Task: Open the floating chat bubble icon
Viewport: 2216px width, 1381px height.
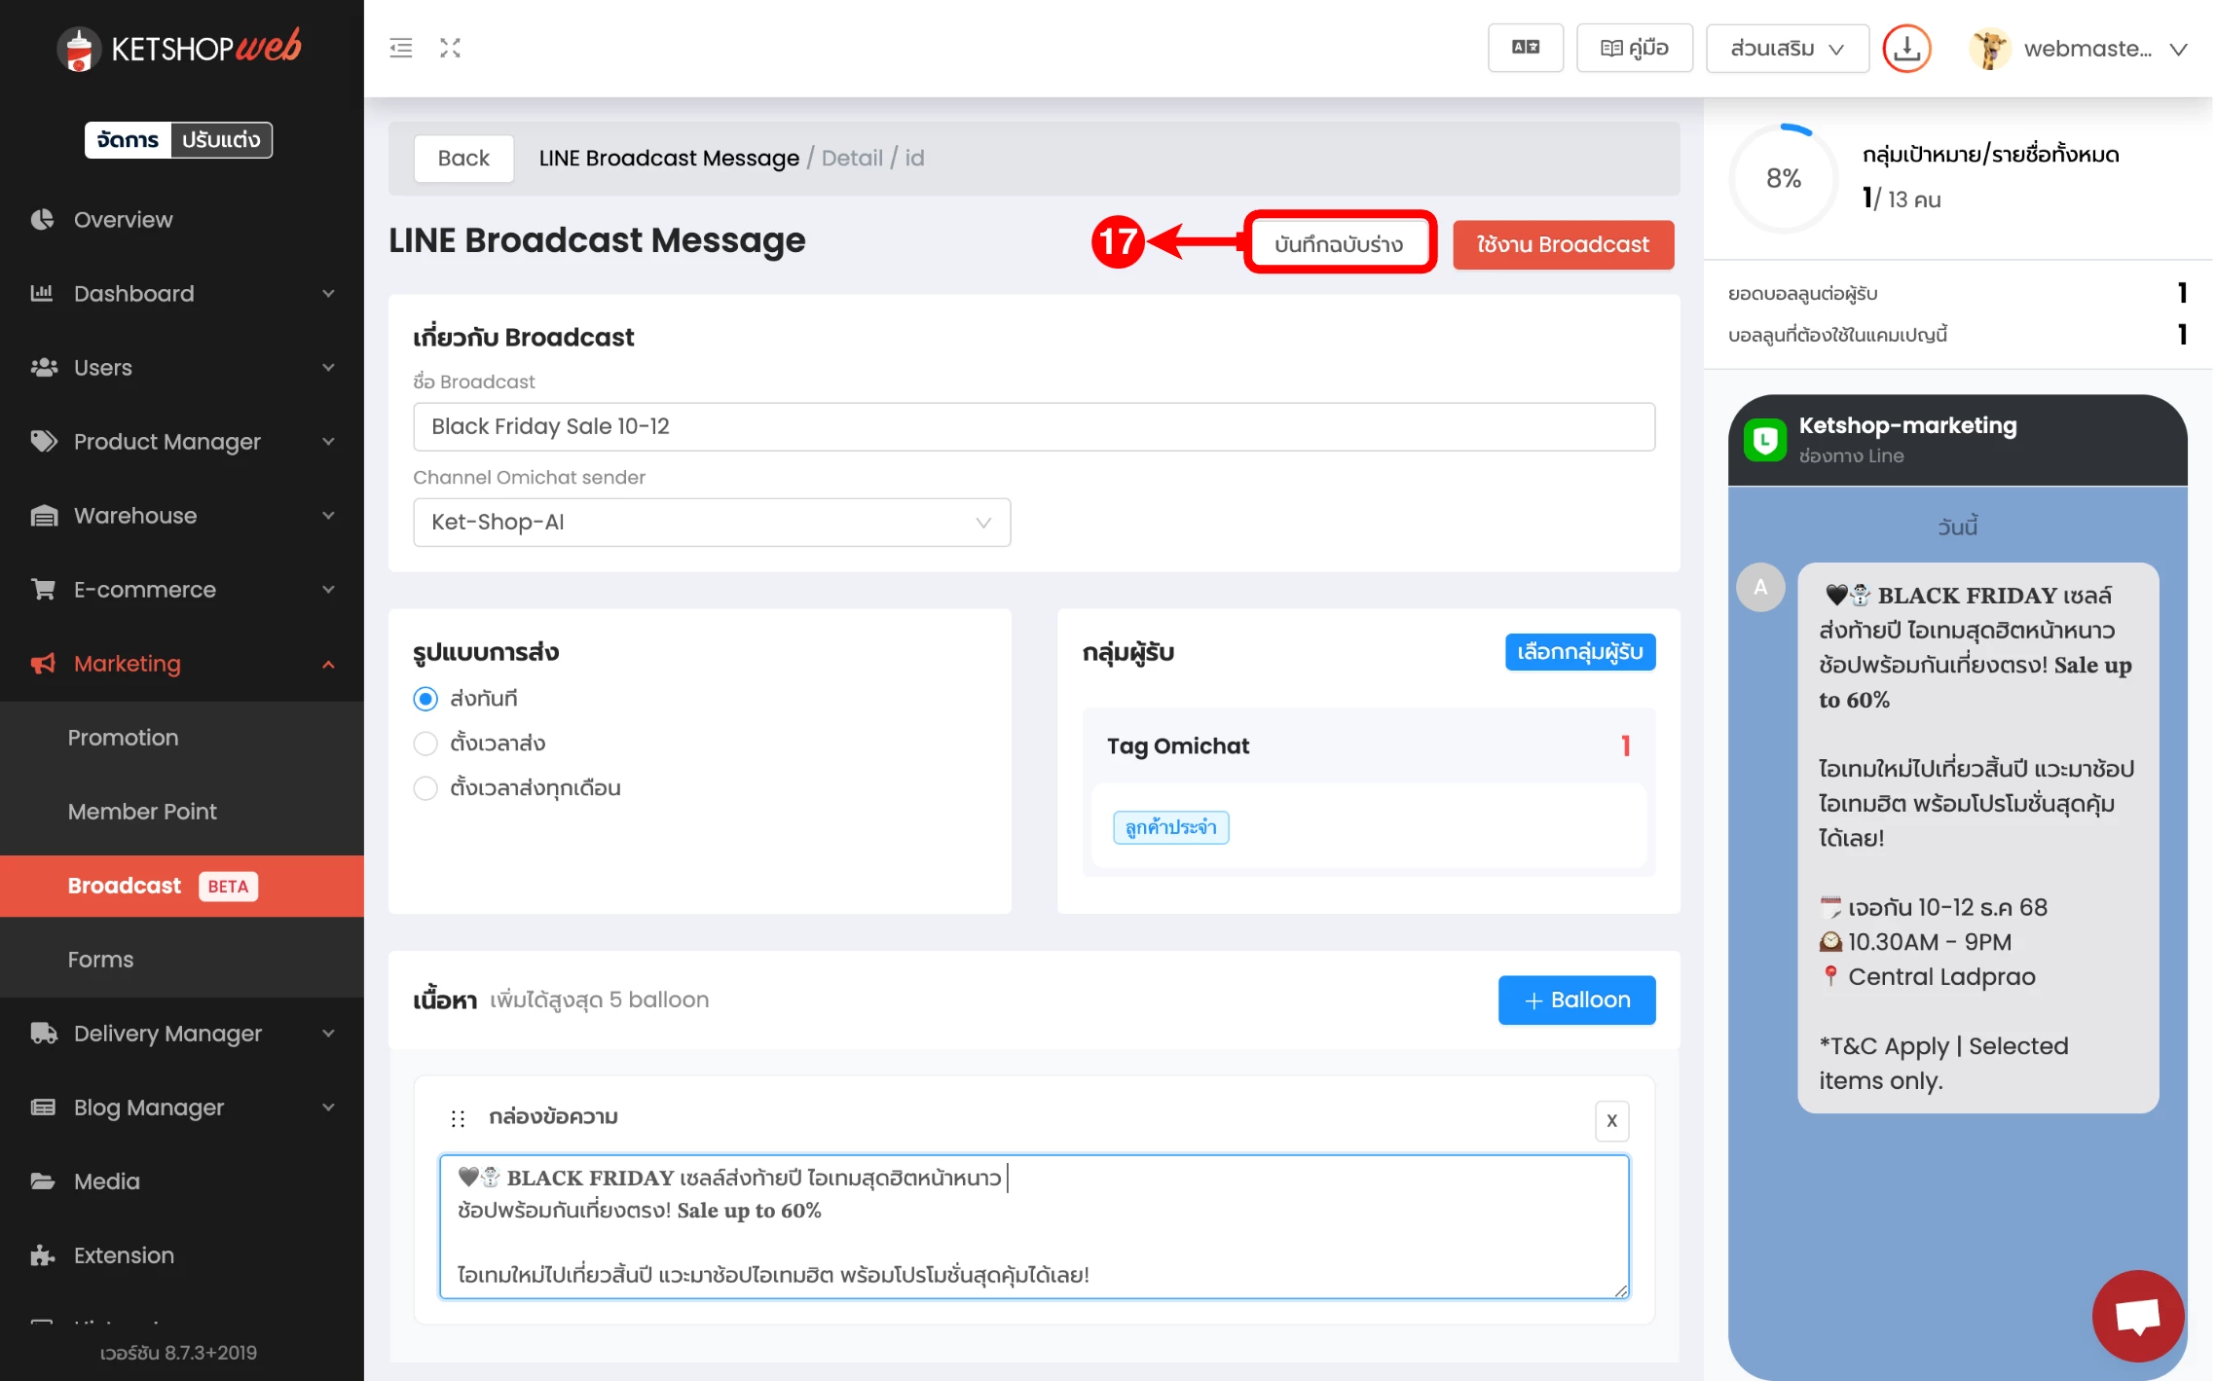Action: (x=2138, y=1316)
